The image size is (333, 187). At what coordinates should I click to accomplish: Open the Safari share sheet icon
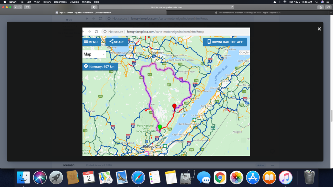tap(321, 7)
